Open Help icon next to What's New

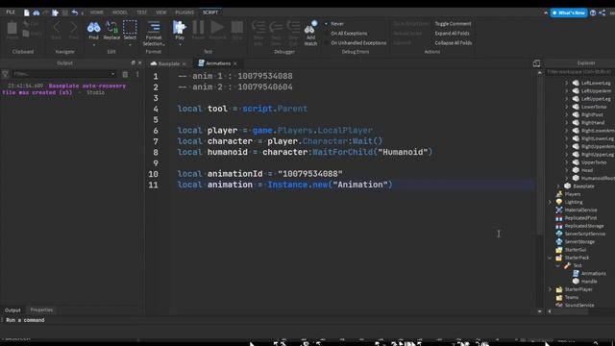click(593, 12)
